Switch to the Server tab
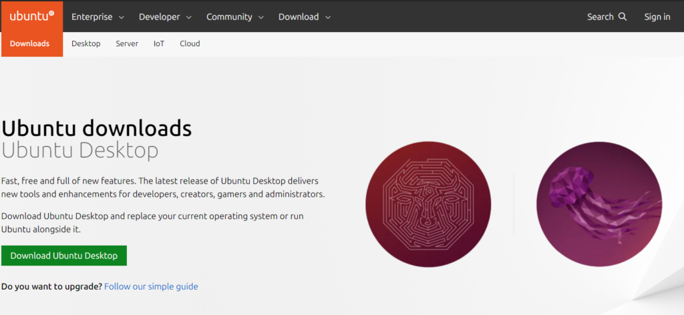This screenshot has height=315, width=684. click(127, 43)
